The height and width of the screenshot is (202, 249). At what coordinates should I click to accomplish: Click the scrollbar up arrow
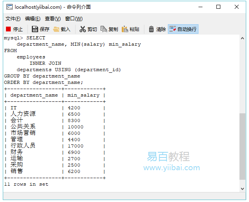click(x=242, y=38)
